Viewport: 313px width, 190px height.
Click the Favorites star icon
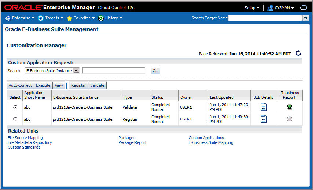point(69,18)
